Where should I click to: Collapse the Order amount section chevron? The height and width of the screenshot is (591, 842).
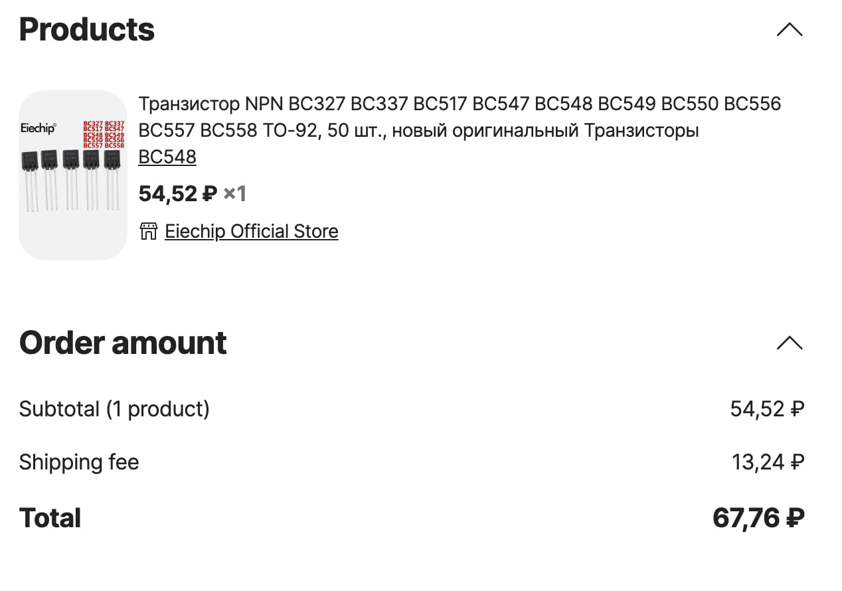click(x=789, y=343)
